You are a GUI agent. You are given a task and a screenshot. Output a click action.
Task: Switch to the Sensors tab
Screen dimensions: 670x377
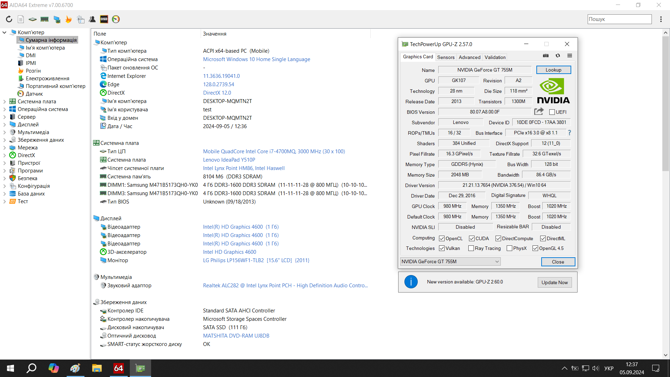(446, 57)
